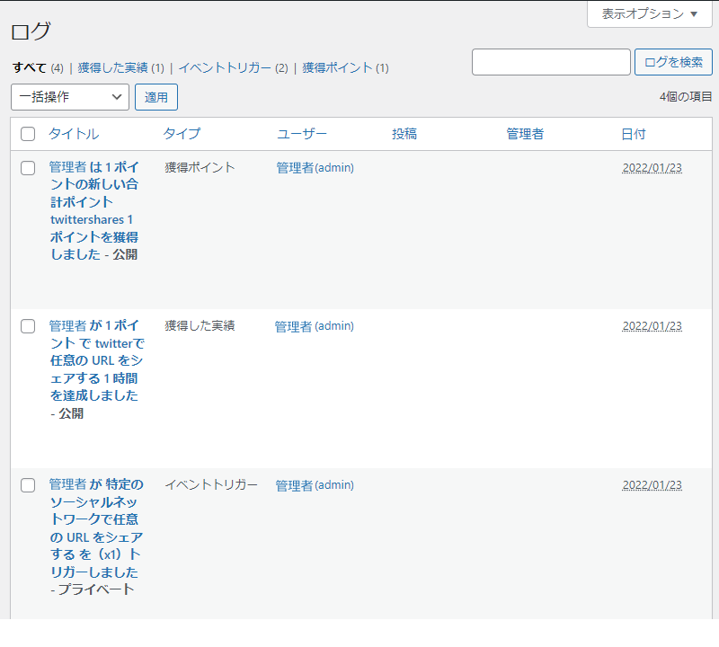Open 管理者(admin) user in イベントトリガー row

point(315,485)
